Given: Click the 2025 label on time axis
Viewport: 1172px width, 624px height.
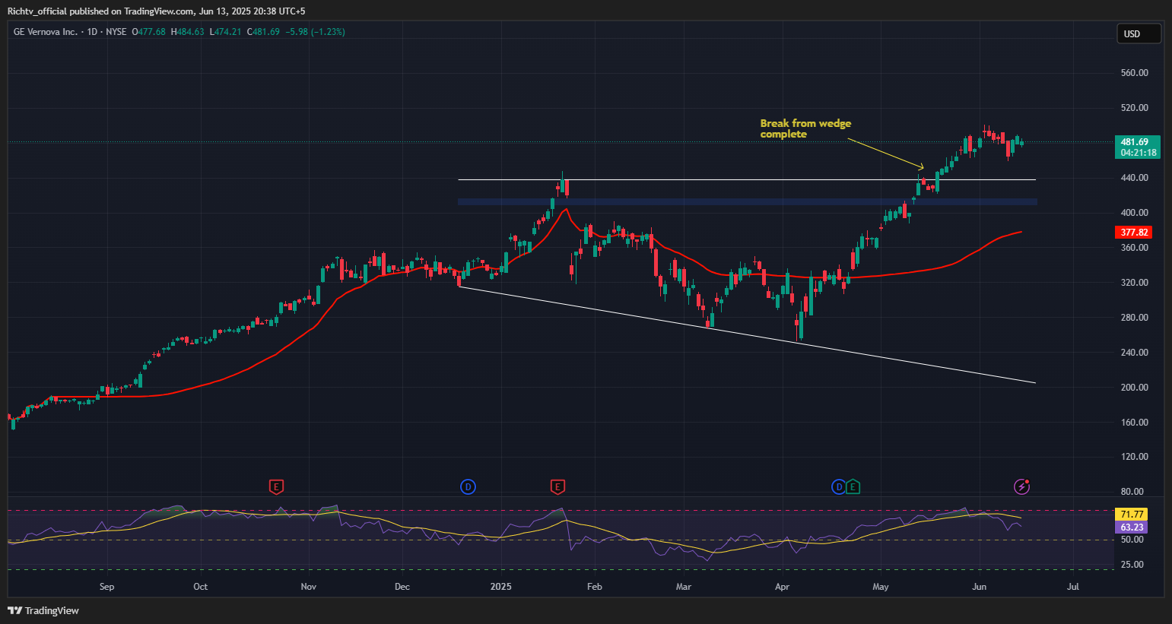Looking at the screenshot, I should pyautogui.click(x=501, y=587).
